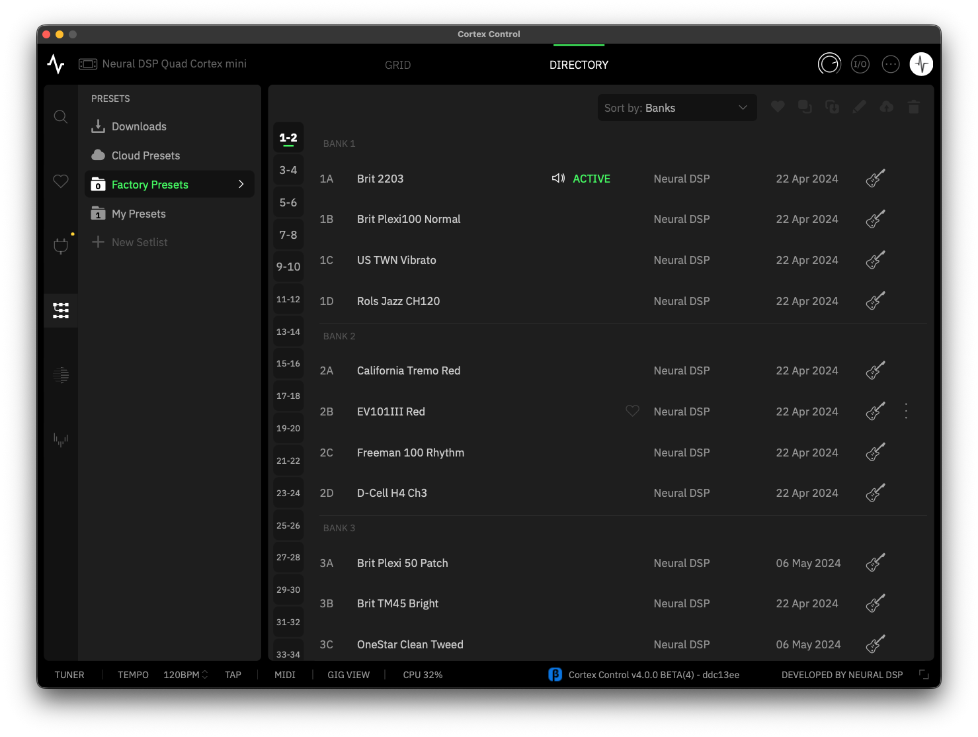Viewport: 978px width, 737px height.
Task: Open more options menu for EV101III Red
Action: (906, 412)
